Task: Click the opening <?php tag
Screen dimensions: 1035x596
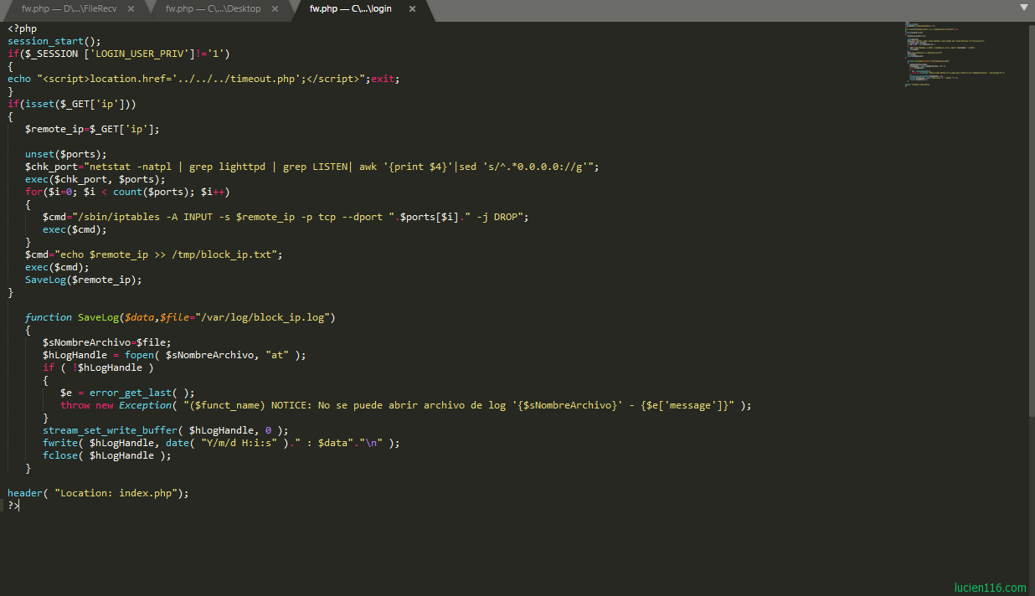Action: click(23, 28)
